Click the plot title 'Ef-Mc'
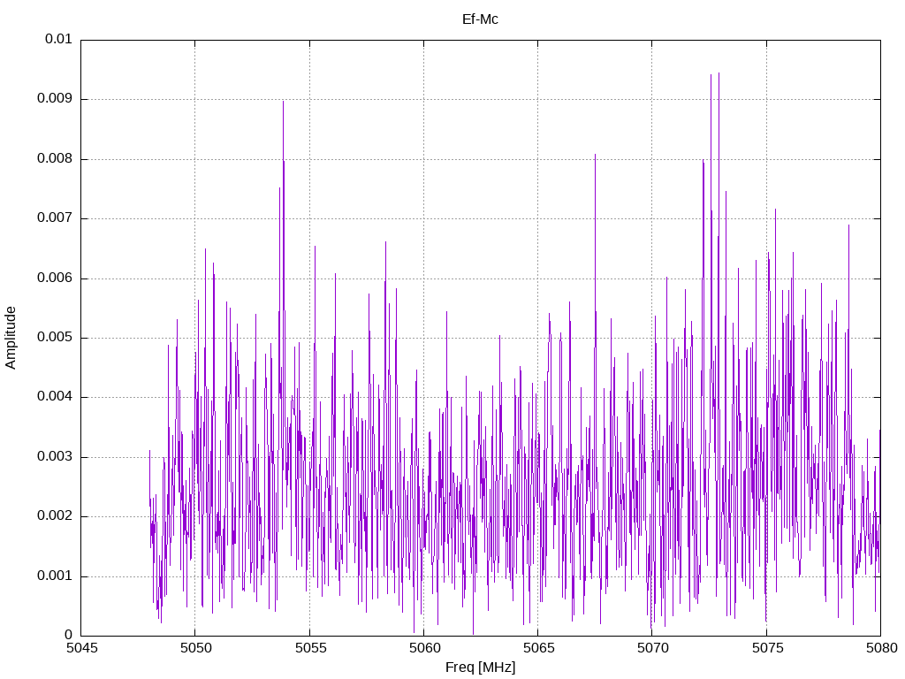905x679 pixels. 480,19
